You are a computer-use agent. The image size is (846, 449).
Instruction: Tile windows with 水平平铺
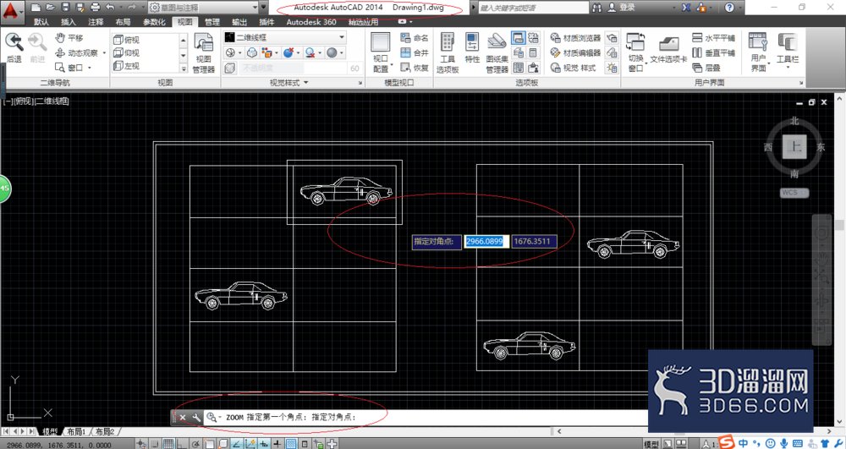pos(713,38)
